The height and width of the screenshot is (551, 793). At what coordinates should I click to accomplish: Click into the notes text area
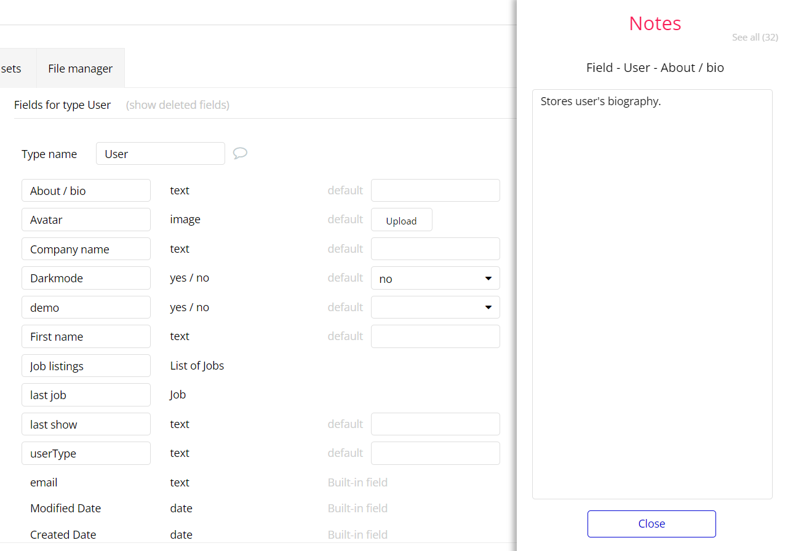(652, 294)
